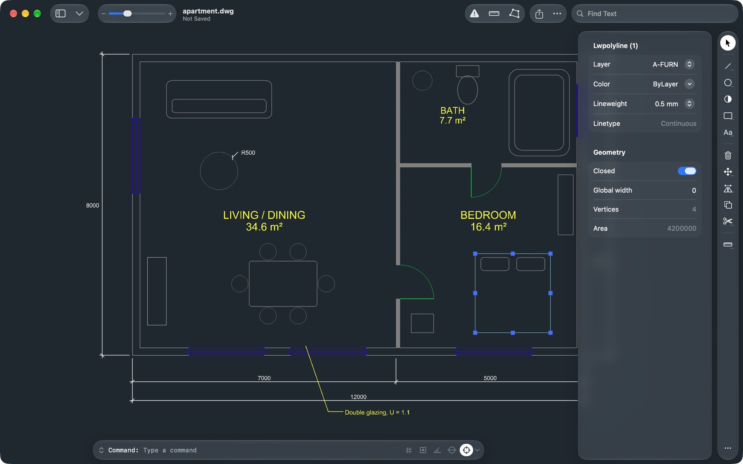
Task: Click the Mirror tool icon
Action: [728, 188]
